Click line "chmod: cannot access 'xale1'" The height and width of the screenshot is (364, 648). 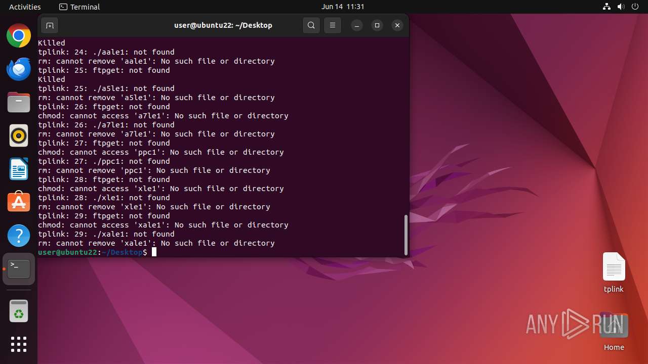pyautogui.click(x=163, y=225)
